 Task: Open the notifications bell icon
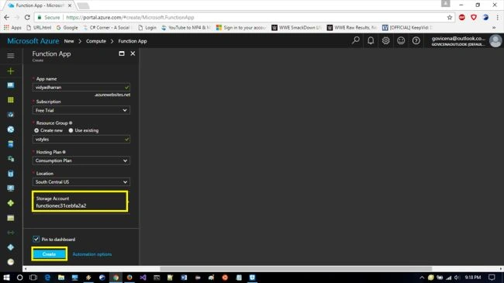371,40
